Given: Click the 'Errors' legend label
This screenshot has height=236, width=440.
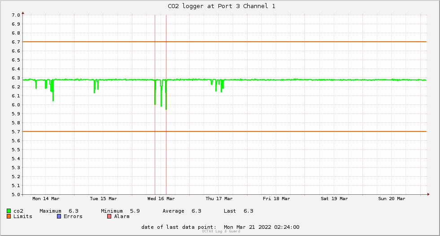Looking at the screenshot, I should coord(73,216).
